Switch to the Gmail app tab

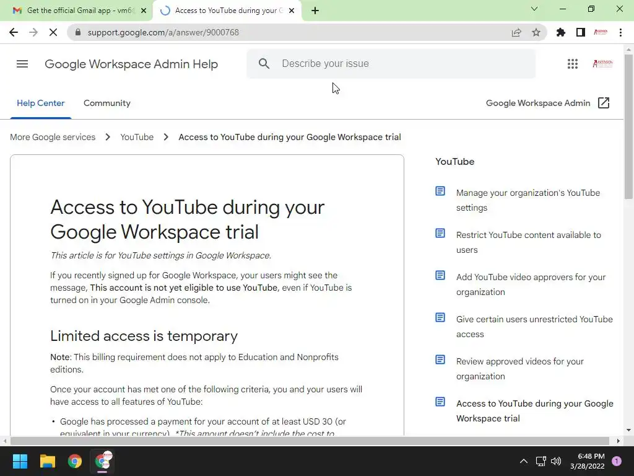point(74,11)
